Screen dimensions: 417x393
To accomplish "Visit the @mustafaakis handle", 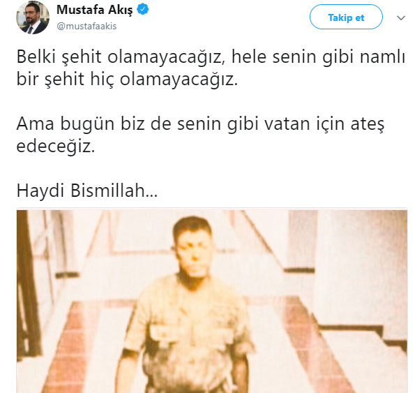I will coord(86,26).
